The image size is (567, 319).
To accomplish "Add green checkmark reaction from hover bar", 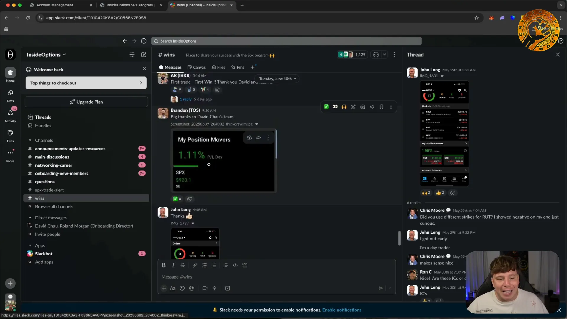I will click(326, 107).
